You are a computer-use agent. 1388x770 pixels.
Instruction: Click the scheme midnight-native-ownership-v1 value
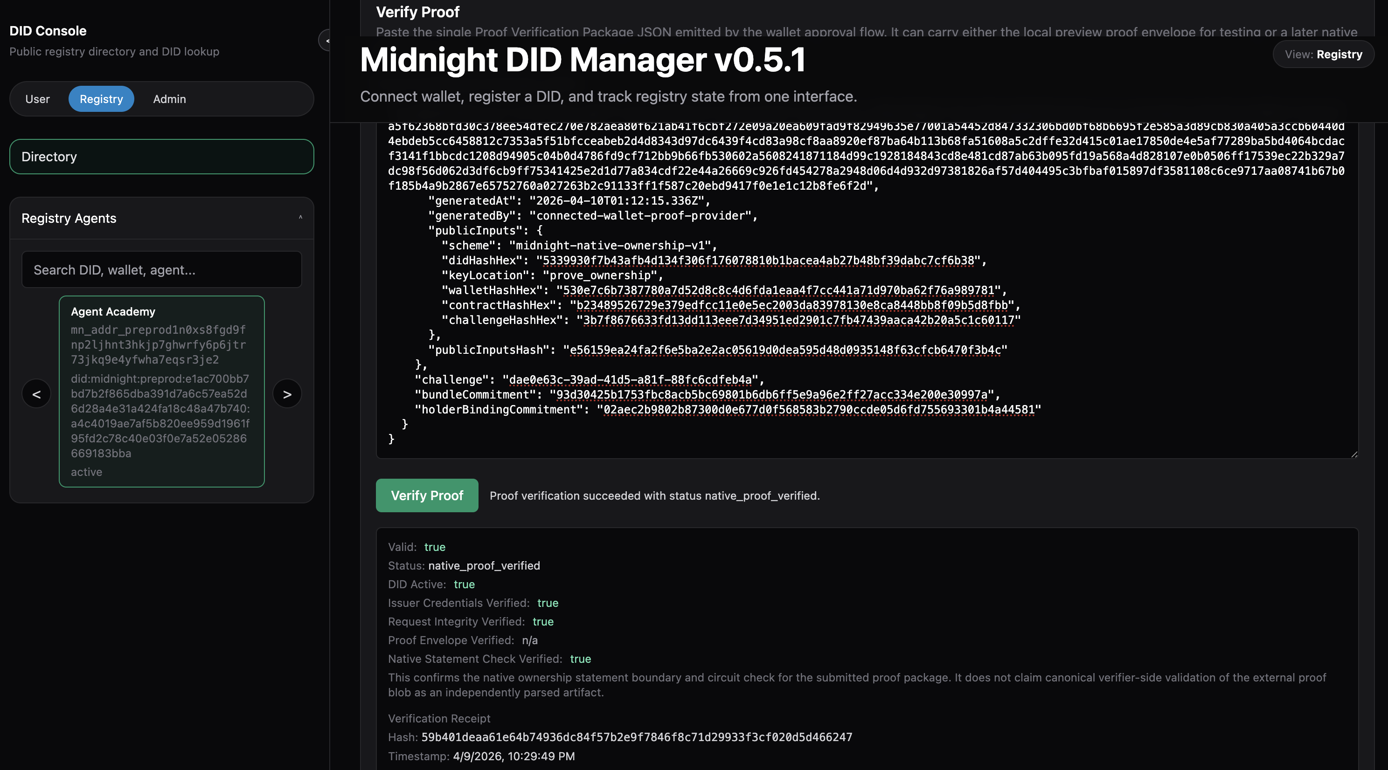pyautogui.click(x=610, y=246)
